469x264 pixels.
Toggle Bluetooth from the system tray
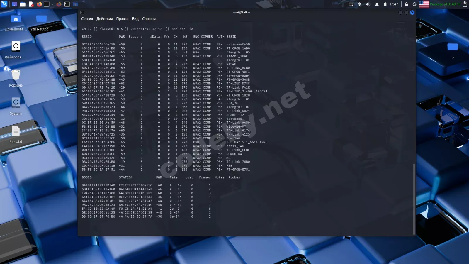click(x=360, y=4)
